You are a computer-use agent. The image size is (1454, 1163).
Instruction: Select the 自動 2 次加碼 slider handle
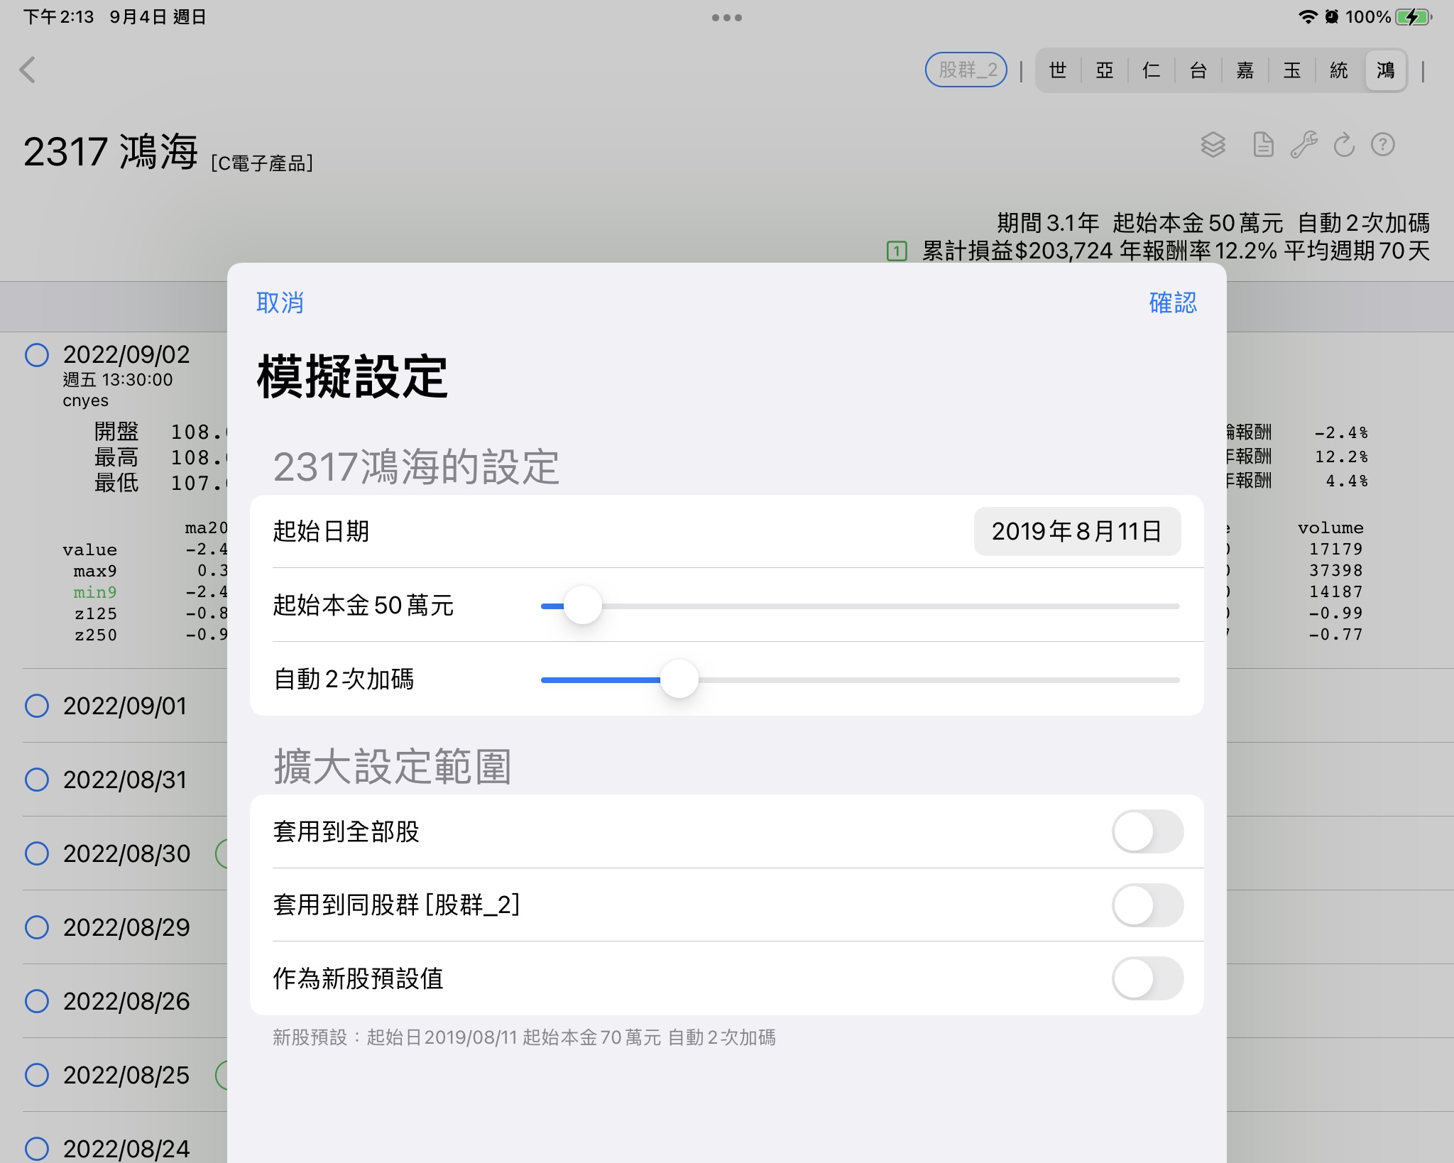[680, 679]
